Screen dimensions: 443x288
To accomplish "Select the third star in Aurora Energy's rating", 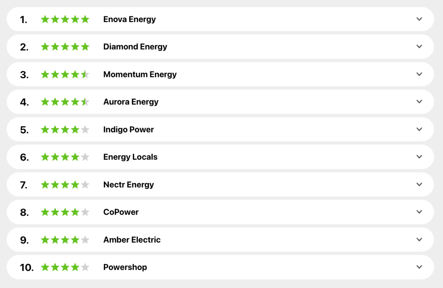I will click(65, 102).
